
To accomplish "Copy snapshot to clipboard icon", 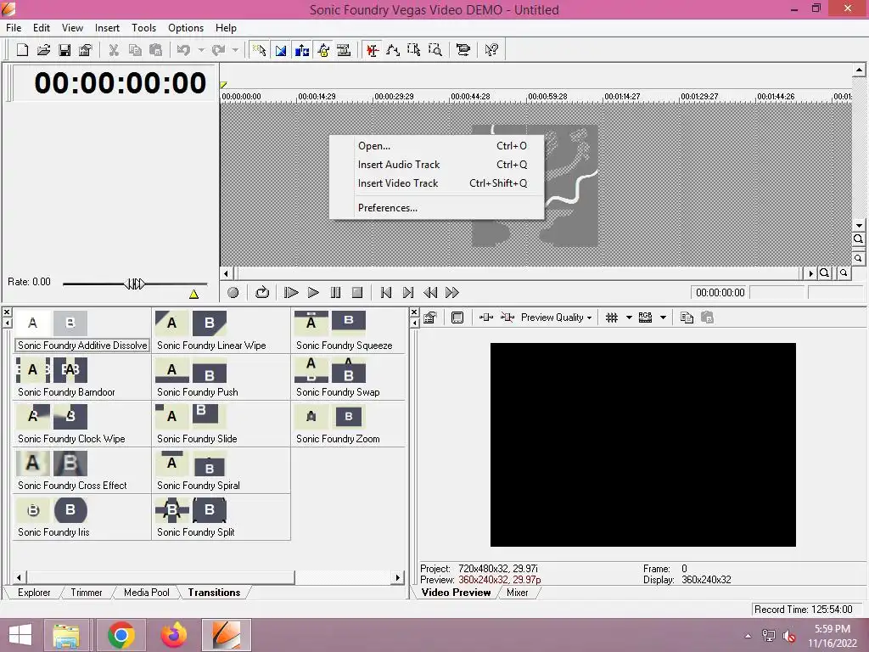I will (x=687, y=318).
